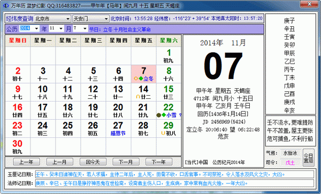Select November 5 十三 in the calendar
Screen dimensions: 321x194
pos(93,74)
